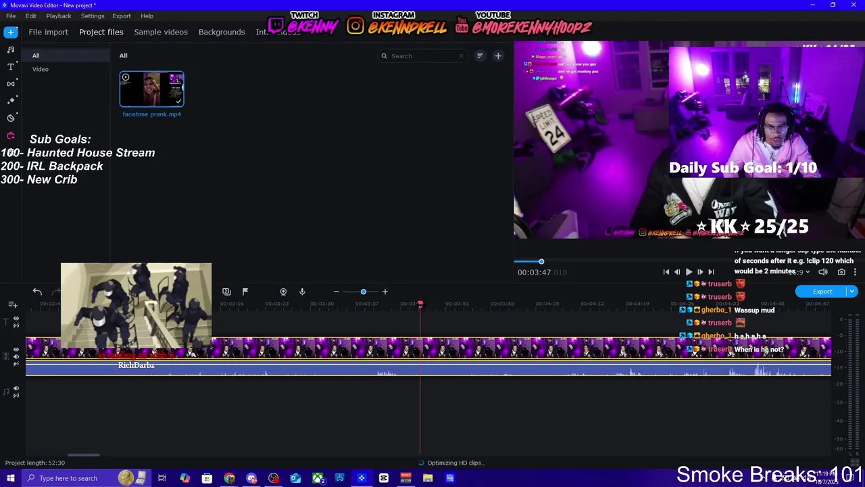Click the pink shopping bag store icon
Viewport: 865px width, 487px height.
11,135
